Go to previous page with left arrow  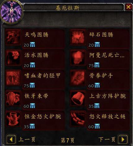11,139
